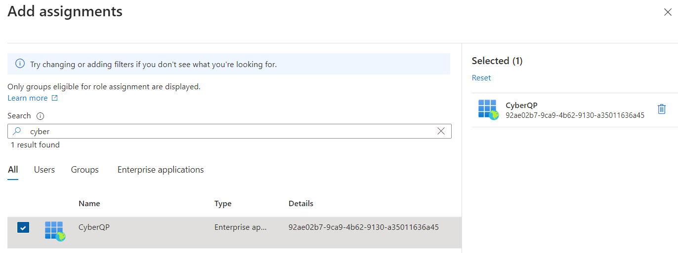Sort by the Name column header
The width and height of the screenshot is (678, 253).
[89, 204]
